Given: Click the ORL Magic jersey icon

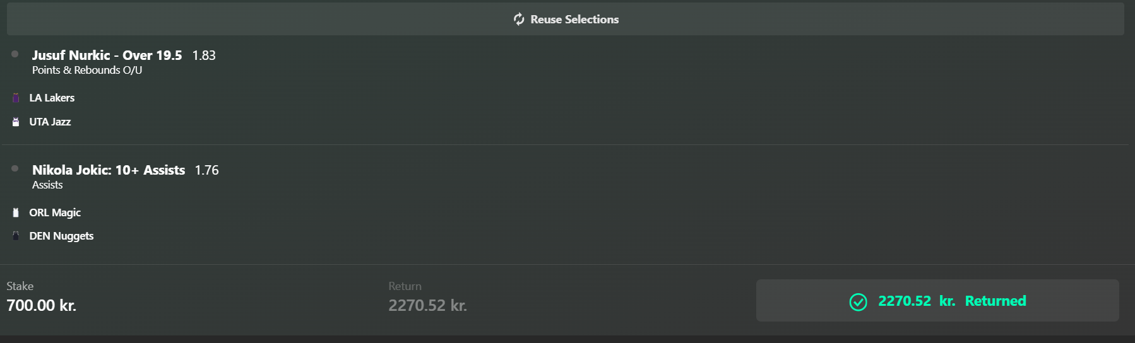Looking at the screenshot, I should coord(16,212).
